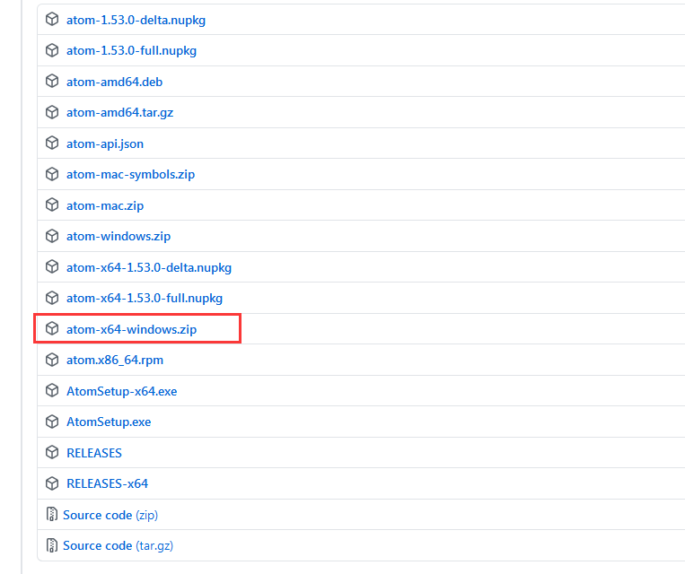The width and height of the screenshot is (685, 574).
Task: Click package icon beside atom-api.json
Action: tap(52, 143)
